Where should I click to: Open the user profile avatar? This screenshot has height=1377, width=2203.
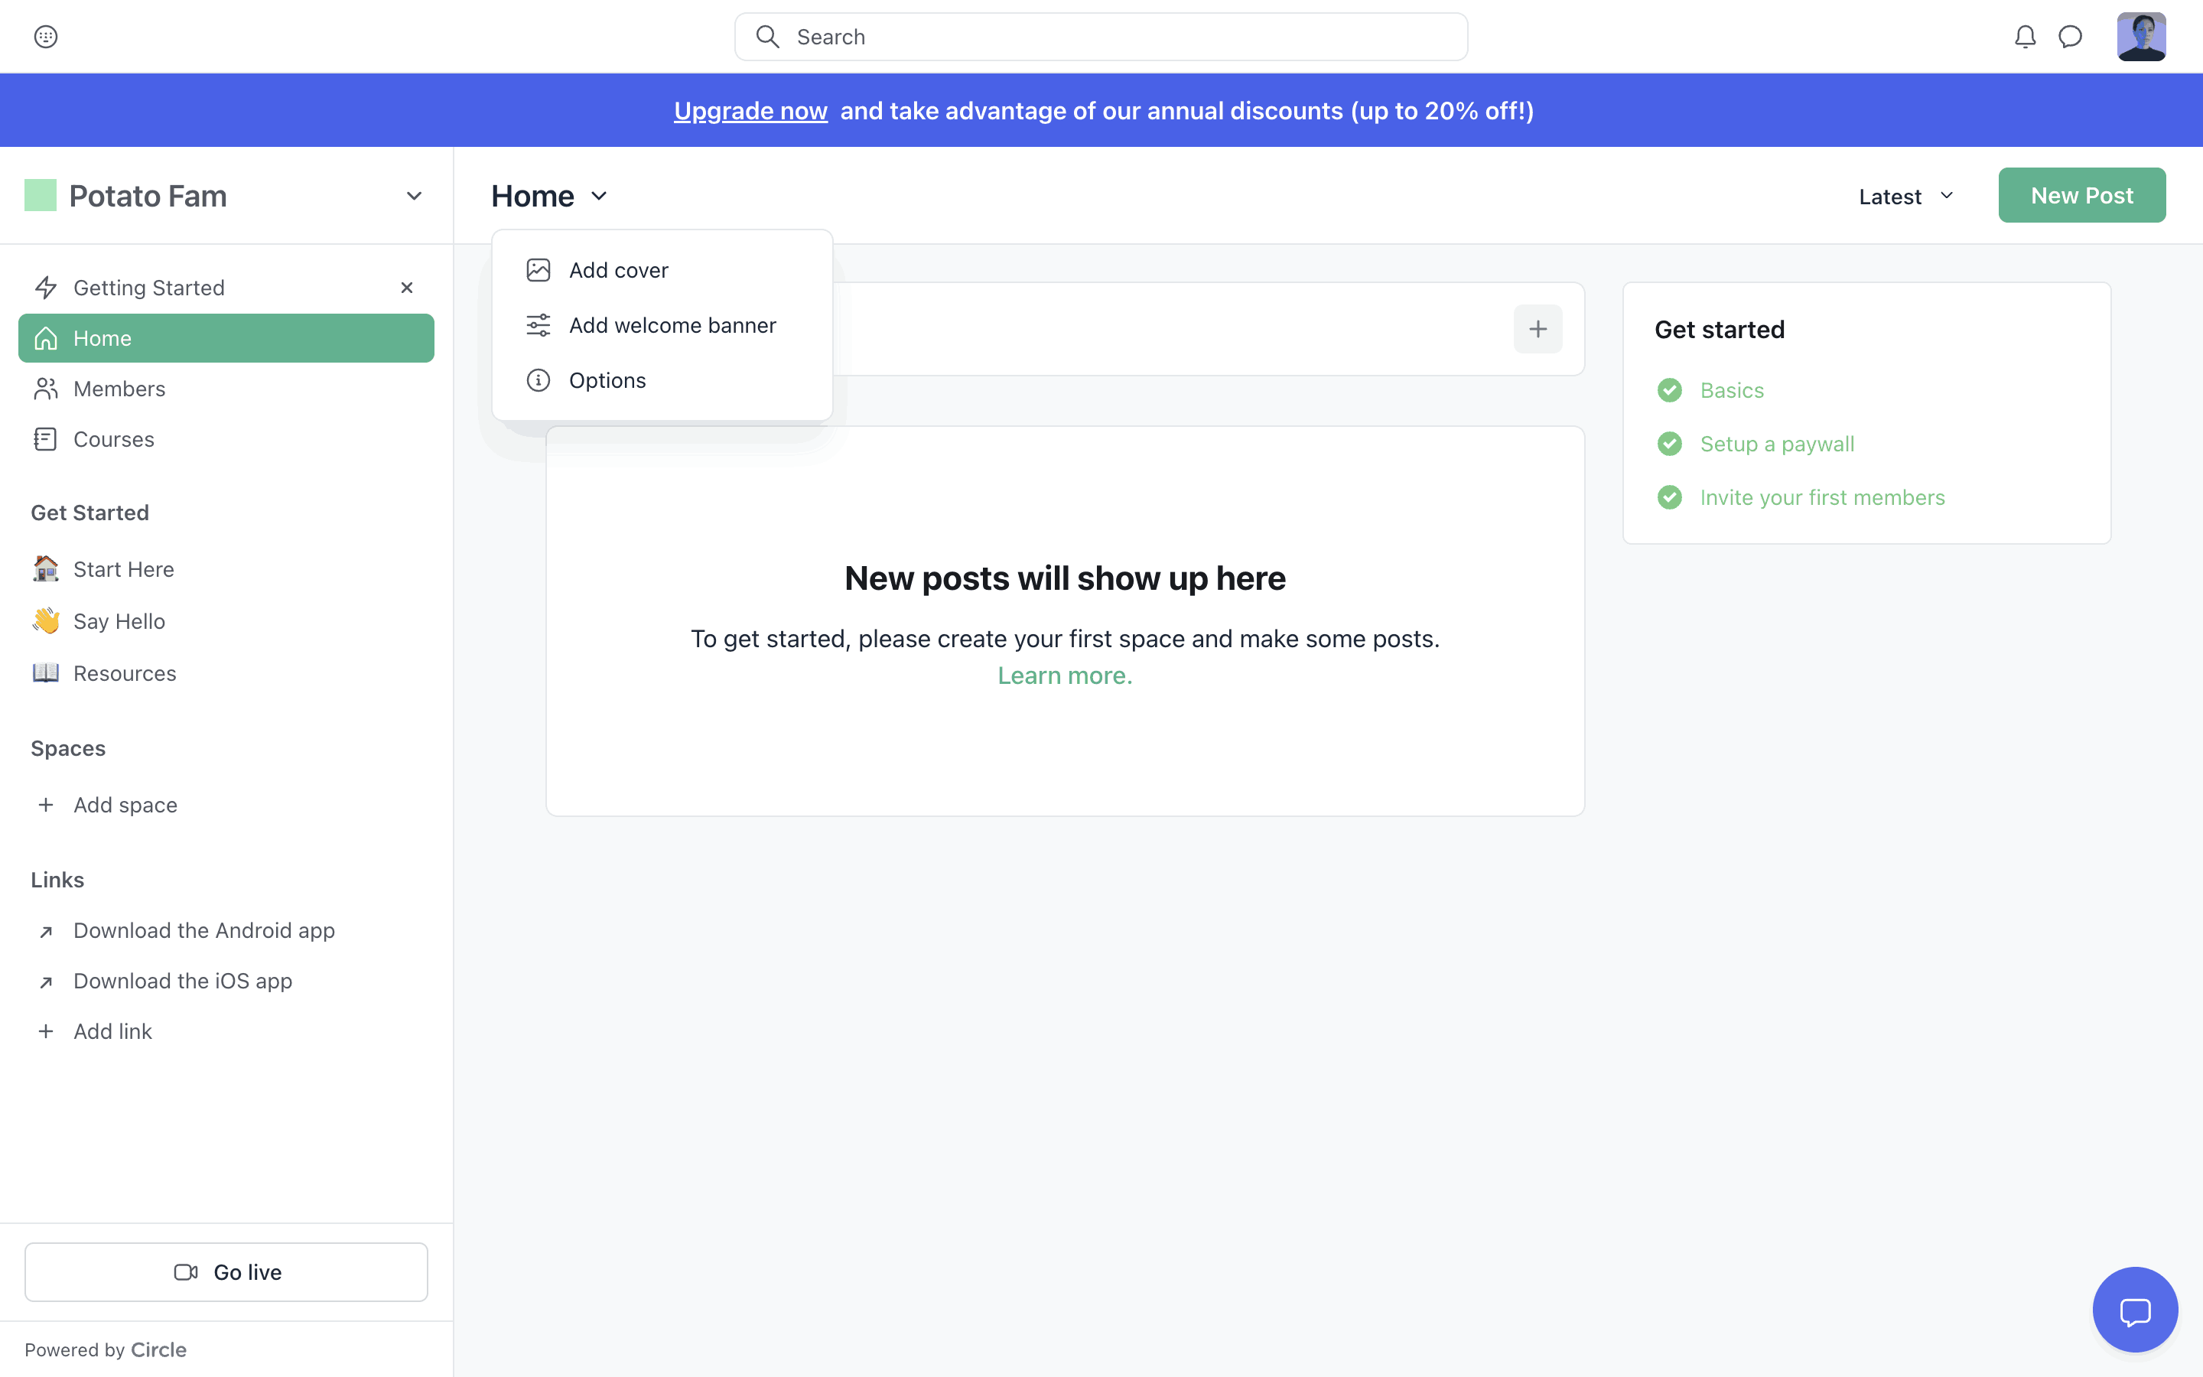[2141, 37]
